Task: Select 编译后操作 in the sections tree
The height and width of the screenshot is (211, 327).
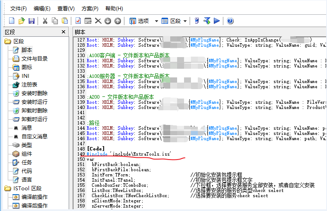Action: click(x=35, y=205)
